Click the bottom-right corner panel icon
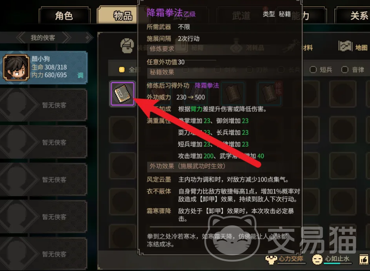The image size is (370, 271). tap(364, 260)
